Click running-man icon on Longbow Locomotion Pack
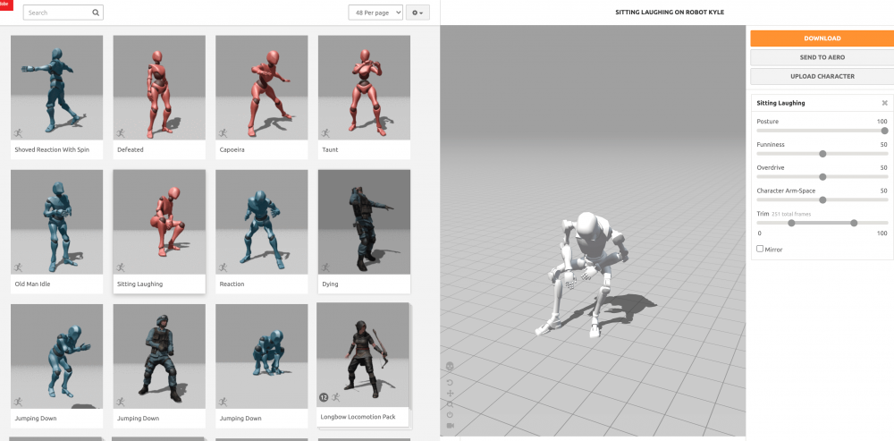 336,397
